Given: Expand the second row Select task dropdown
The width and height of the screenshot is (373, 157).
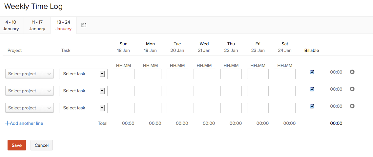Looking at the screenshot, I should (x=83, y=91).
